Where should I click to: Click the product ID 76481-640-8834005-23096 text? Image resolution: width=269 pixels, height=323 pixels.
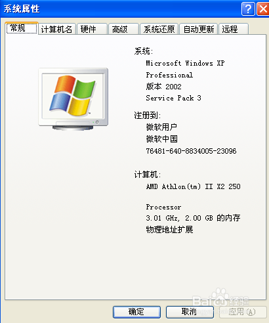191,151
